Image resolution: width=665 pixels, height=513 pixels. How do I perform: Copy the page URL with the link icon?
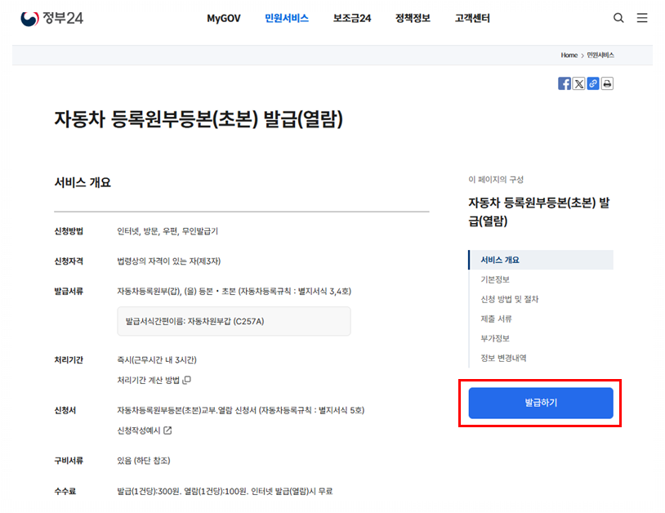pyautogui.click(x=593, y=83)
